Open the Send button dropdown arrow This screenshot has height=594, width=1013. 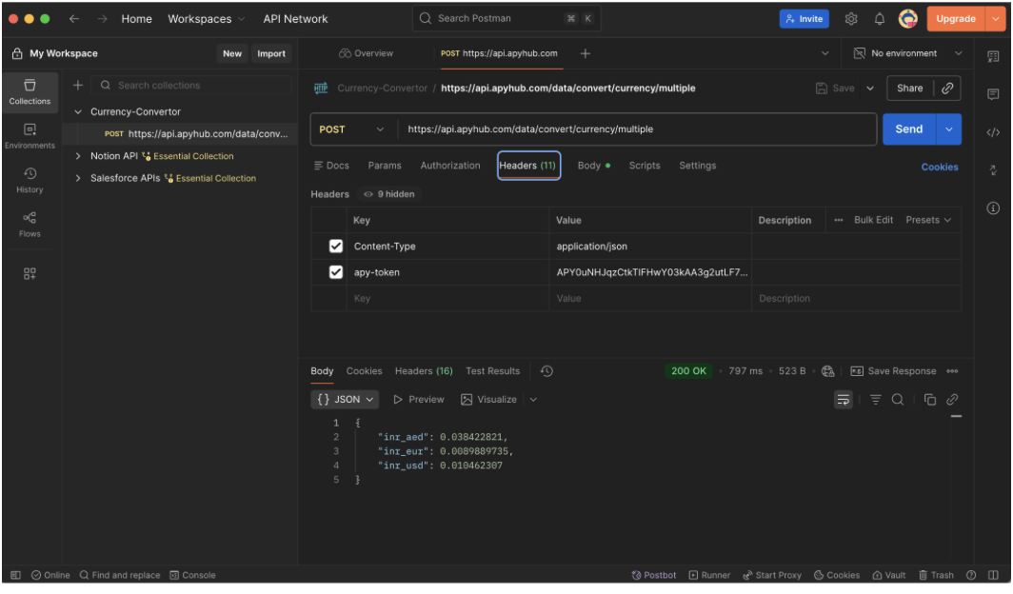pyautogui.click(x=948, y=129)
